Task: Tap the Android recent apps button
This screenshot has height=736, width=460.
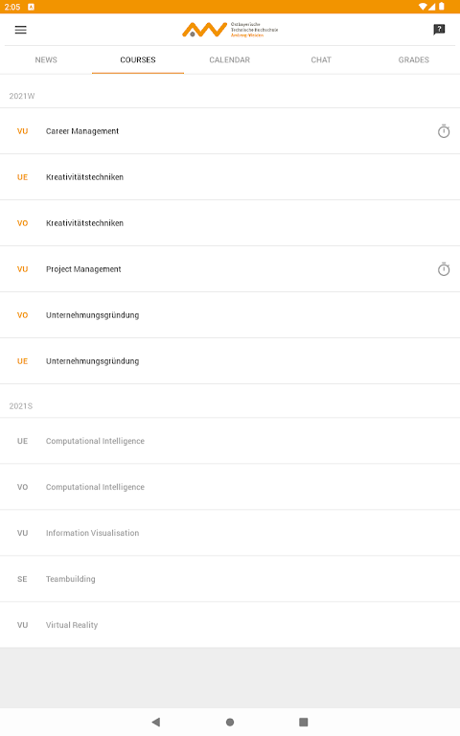Action: pyautogui.click(x=303, y=722)
